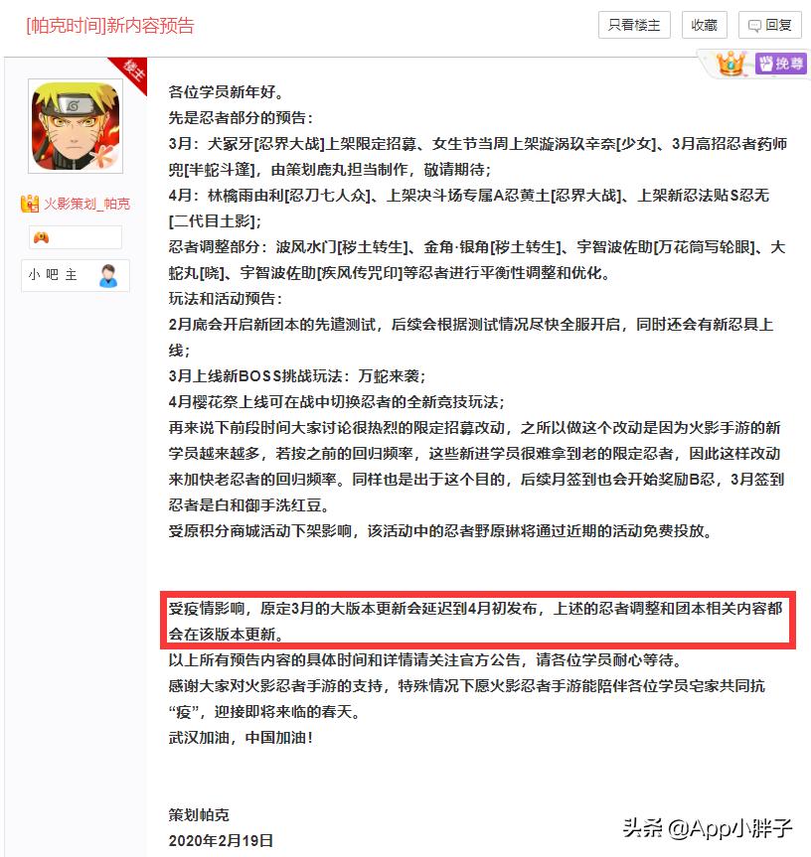Open the Naruto avatar thumbnail
This screenshot has width=811, height=857.
(x=76, y=126)
